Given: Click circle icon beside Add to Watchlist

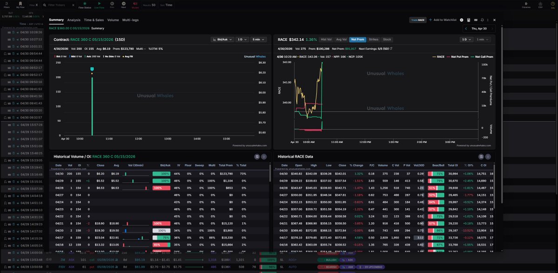Looking at the screenshot, I should tap(462, 20).
